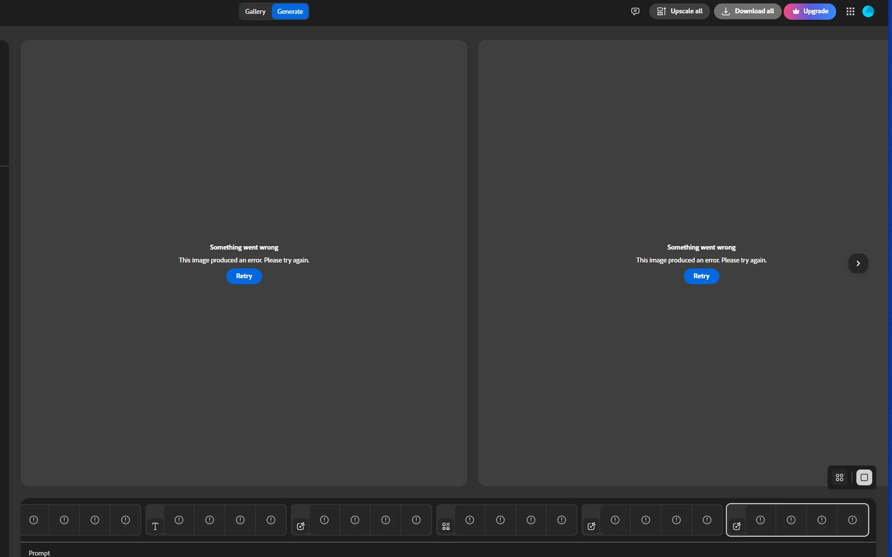Click the generation icon of the highlighted history group
The height and width of the screenshot is (557, 892).
coord(737,526)
